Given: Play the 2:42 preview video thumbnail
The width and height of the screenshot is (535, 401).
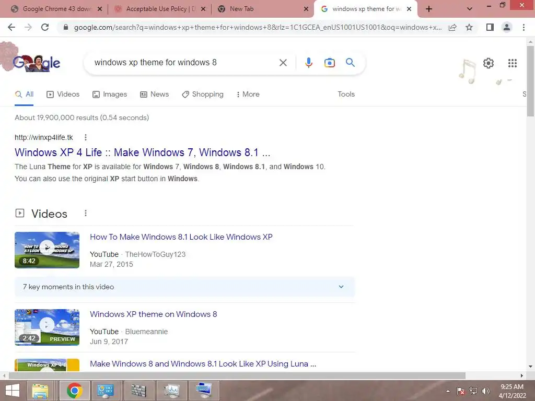Looking at the screenshot, I should [47, 327].
